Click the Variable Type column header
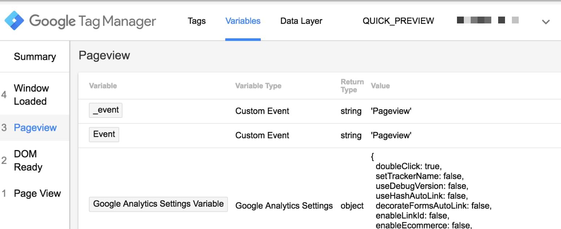The image size is (561, 229). coord(258,86)
